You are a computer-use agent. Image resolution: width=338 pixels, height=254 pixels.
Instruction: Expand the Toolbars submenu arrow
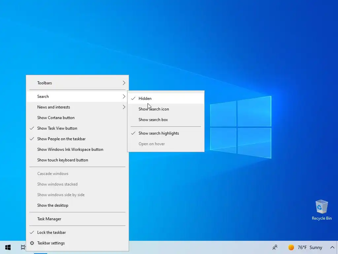tap(124, 83)
